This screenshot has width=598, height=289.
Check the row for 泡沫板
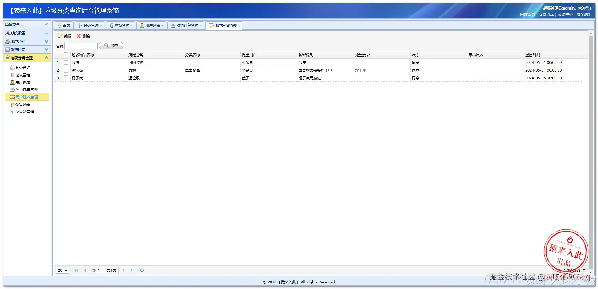(x=66, y=70)
